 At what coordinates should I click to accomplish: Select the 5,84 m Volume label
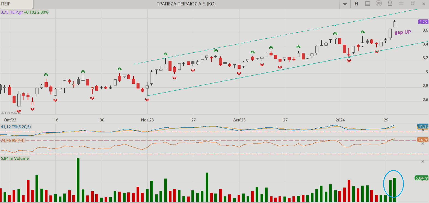coord(15,158)
